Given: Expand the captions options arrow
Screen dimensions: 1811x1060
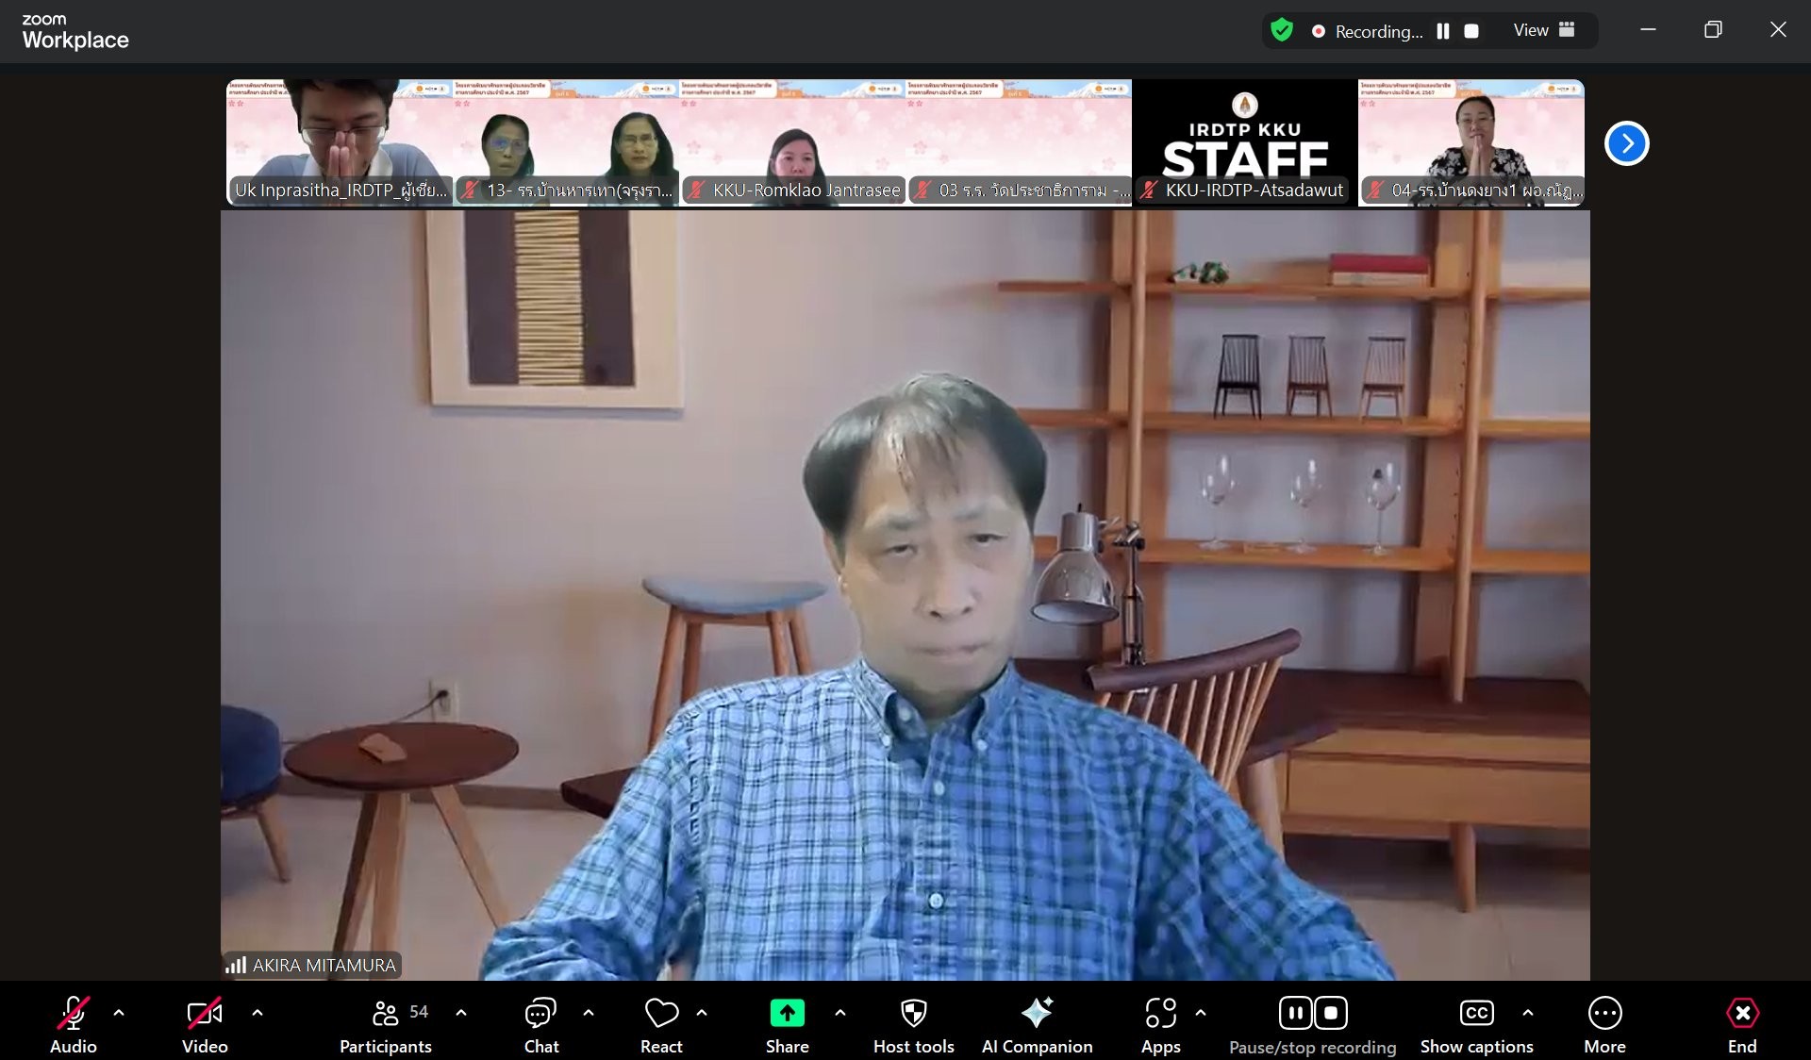Looking at the screenshot, I should [x=1528, y=1013].
